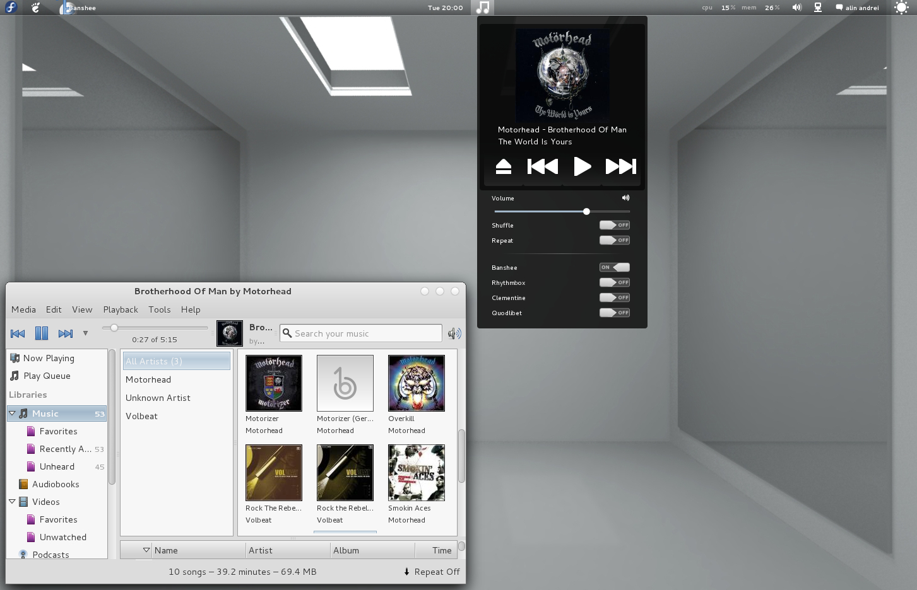Screen dimensions: 917x590
Task: Open the Unheard playlist
Action: [57, 466]
